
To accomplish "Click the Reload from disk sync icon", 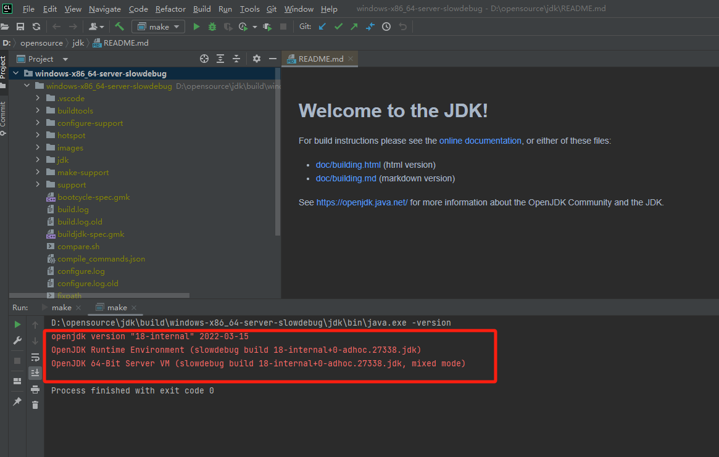I will coord(36,27).
